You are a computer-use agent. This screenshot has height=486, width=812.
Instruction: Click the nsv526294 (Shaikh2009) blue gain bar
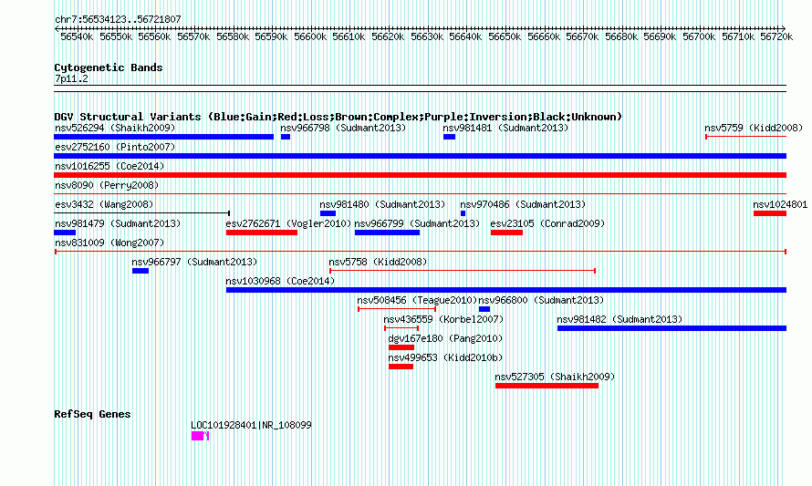pos(163,137)
